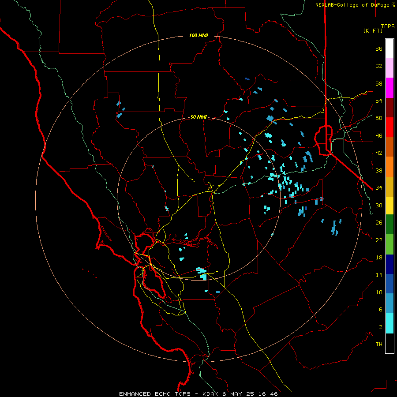Screen dimensions: 397x397
Task: Click the bright orange legend swatch
Action: click(390, 167)
